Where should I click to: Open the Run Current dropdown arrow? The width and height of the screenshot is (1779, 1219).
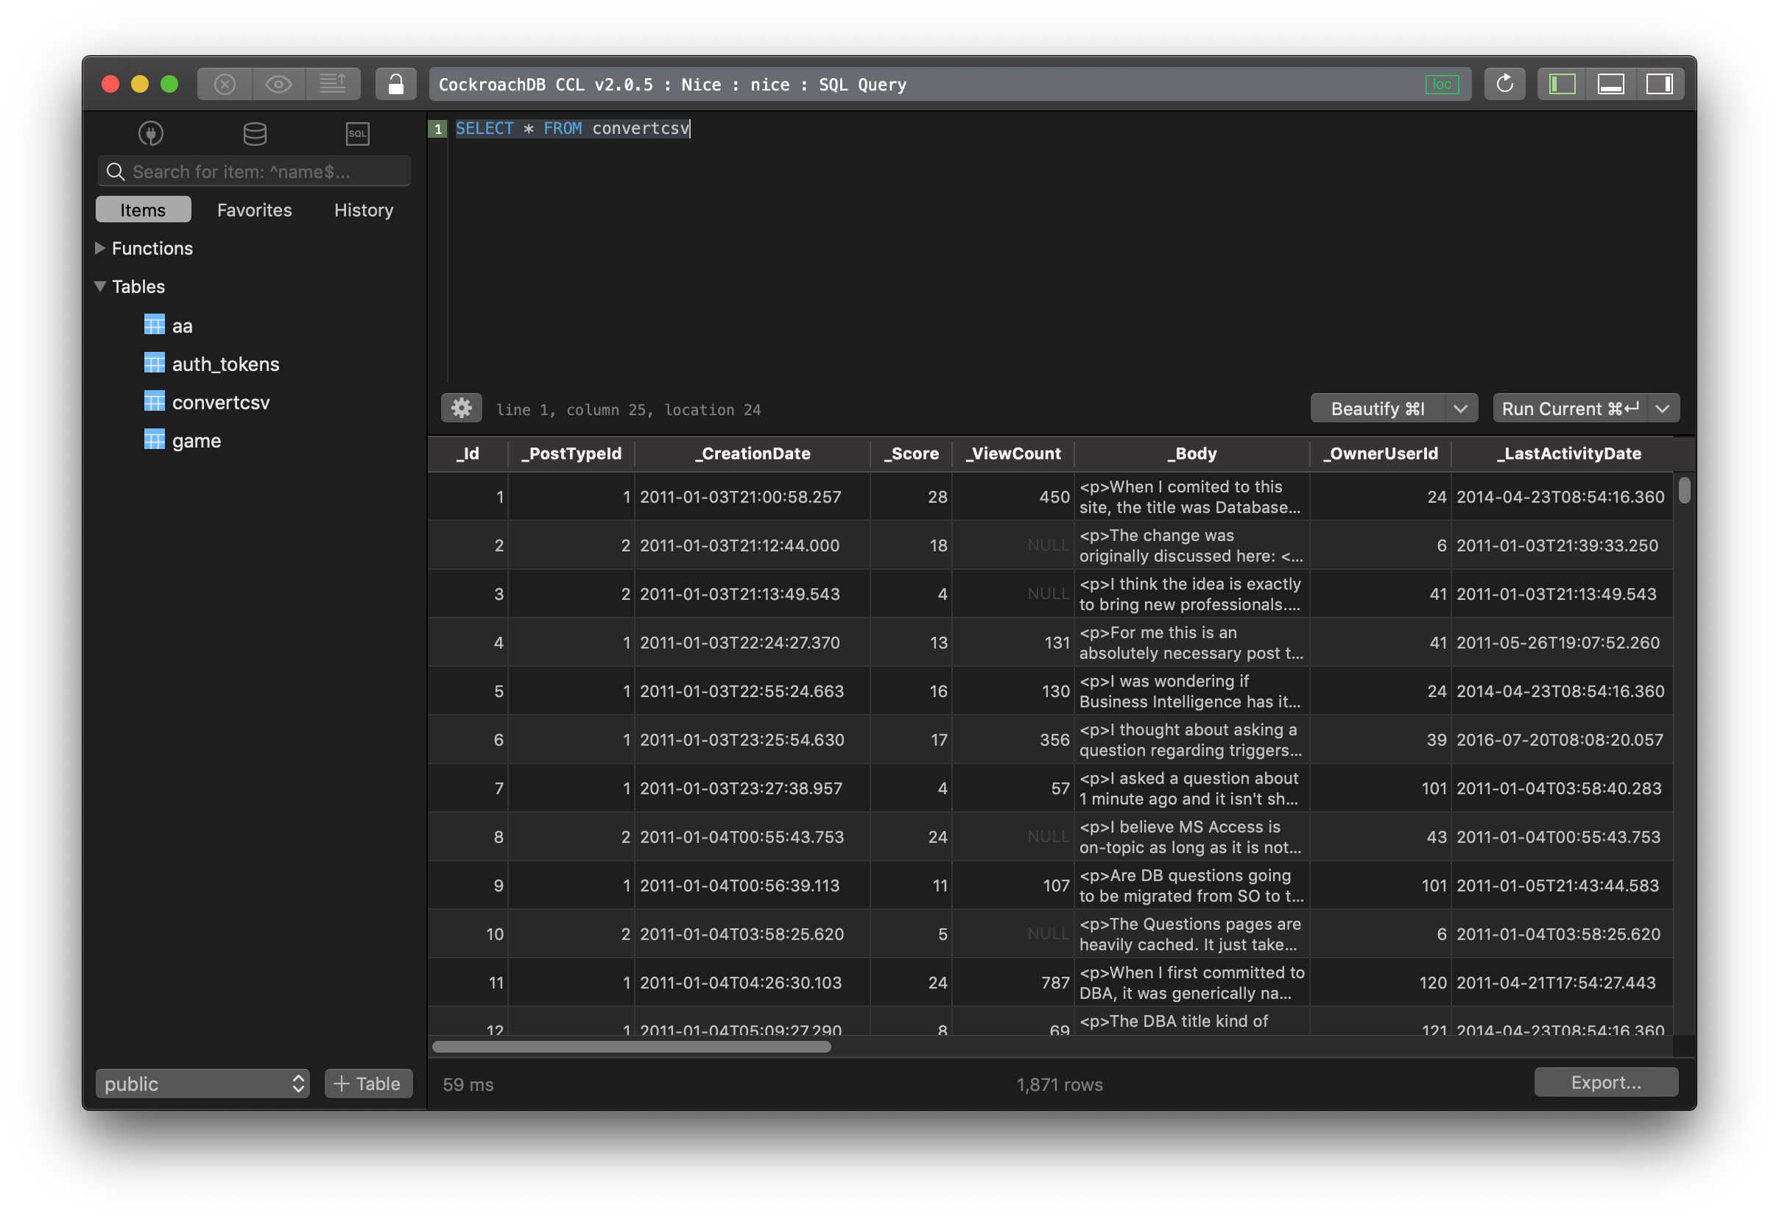pos(1663,409)
